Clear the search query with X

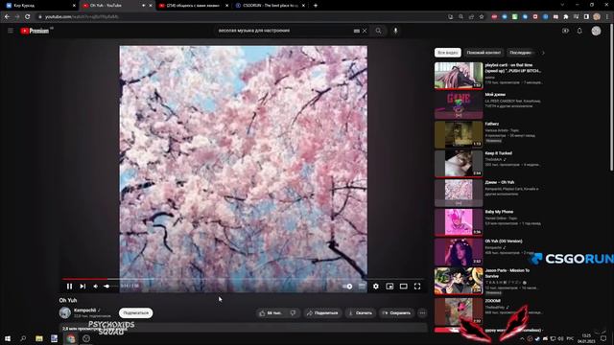(x=365, y=31)
